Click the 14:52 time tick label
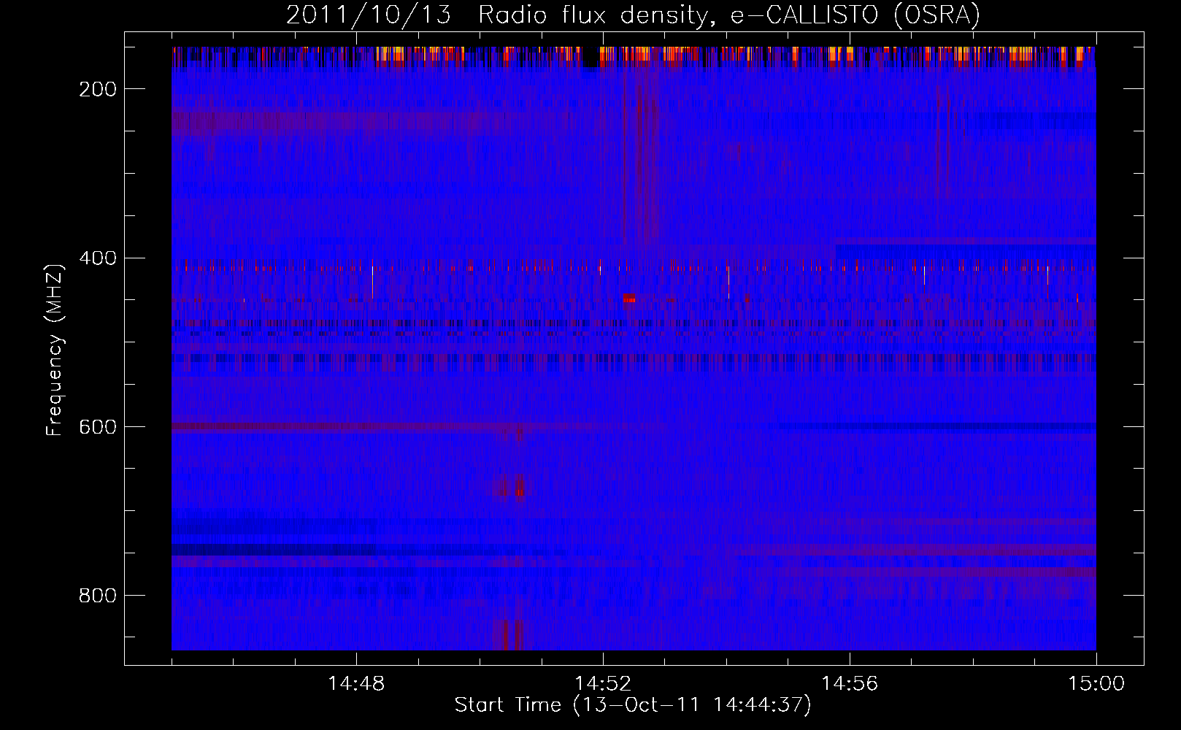Image resolution: width=1181 pixels, height=730 pixels. [603, 684]
